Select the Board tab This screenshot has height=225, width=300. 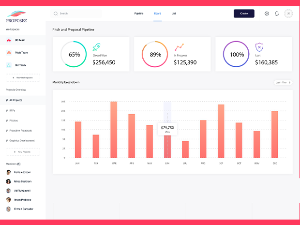[x=158, y=14]
